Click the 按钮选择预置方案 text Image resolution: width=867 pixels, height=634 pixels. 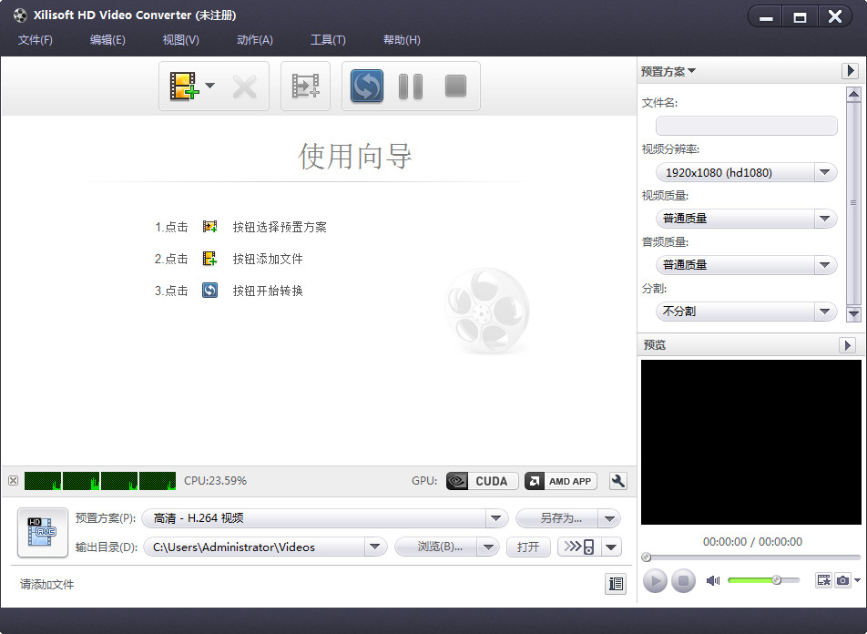pyautogui.click(x=280, y=227)
